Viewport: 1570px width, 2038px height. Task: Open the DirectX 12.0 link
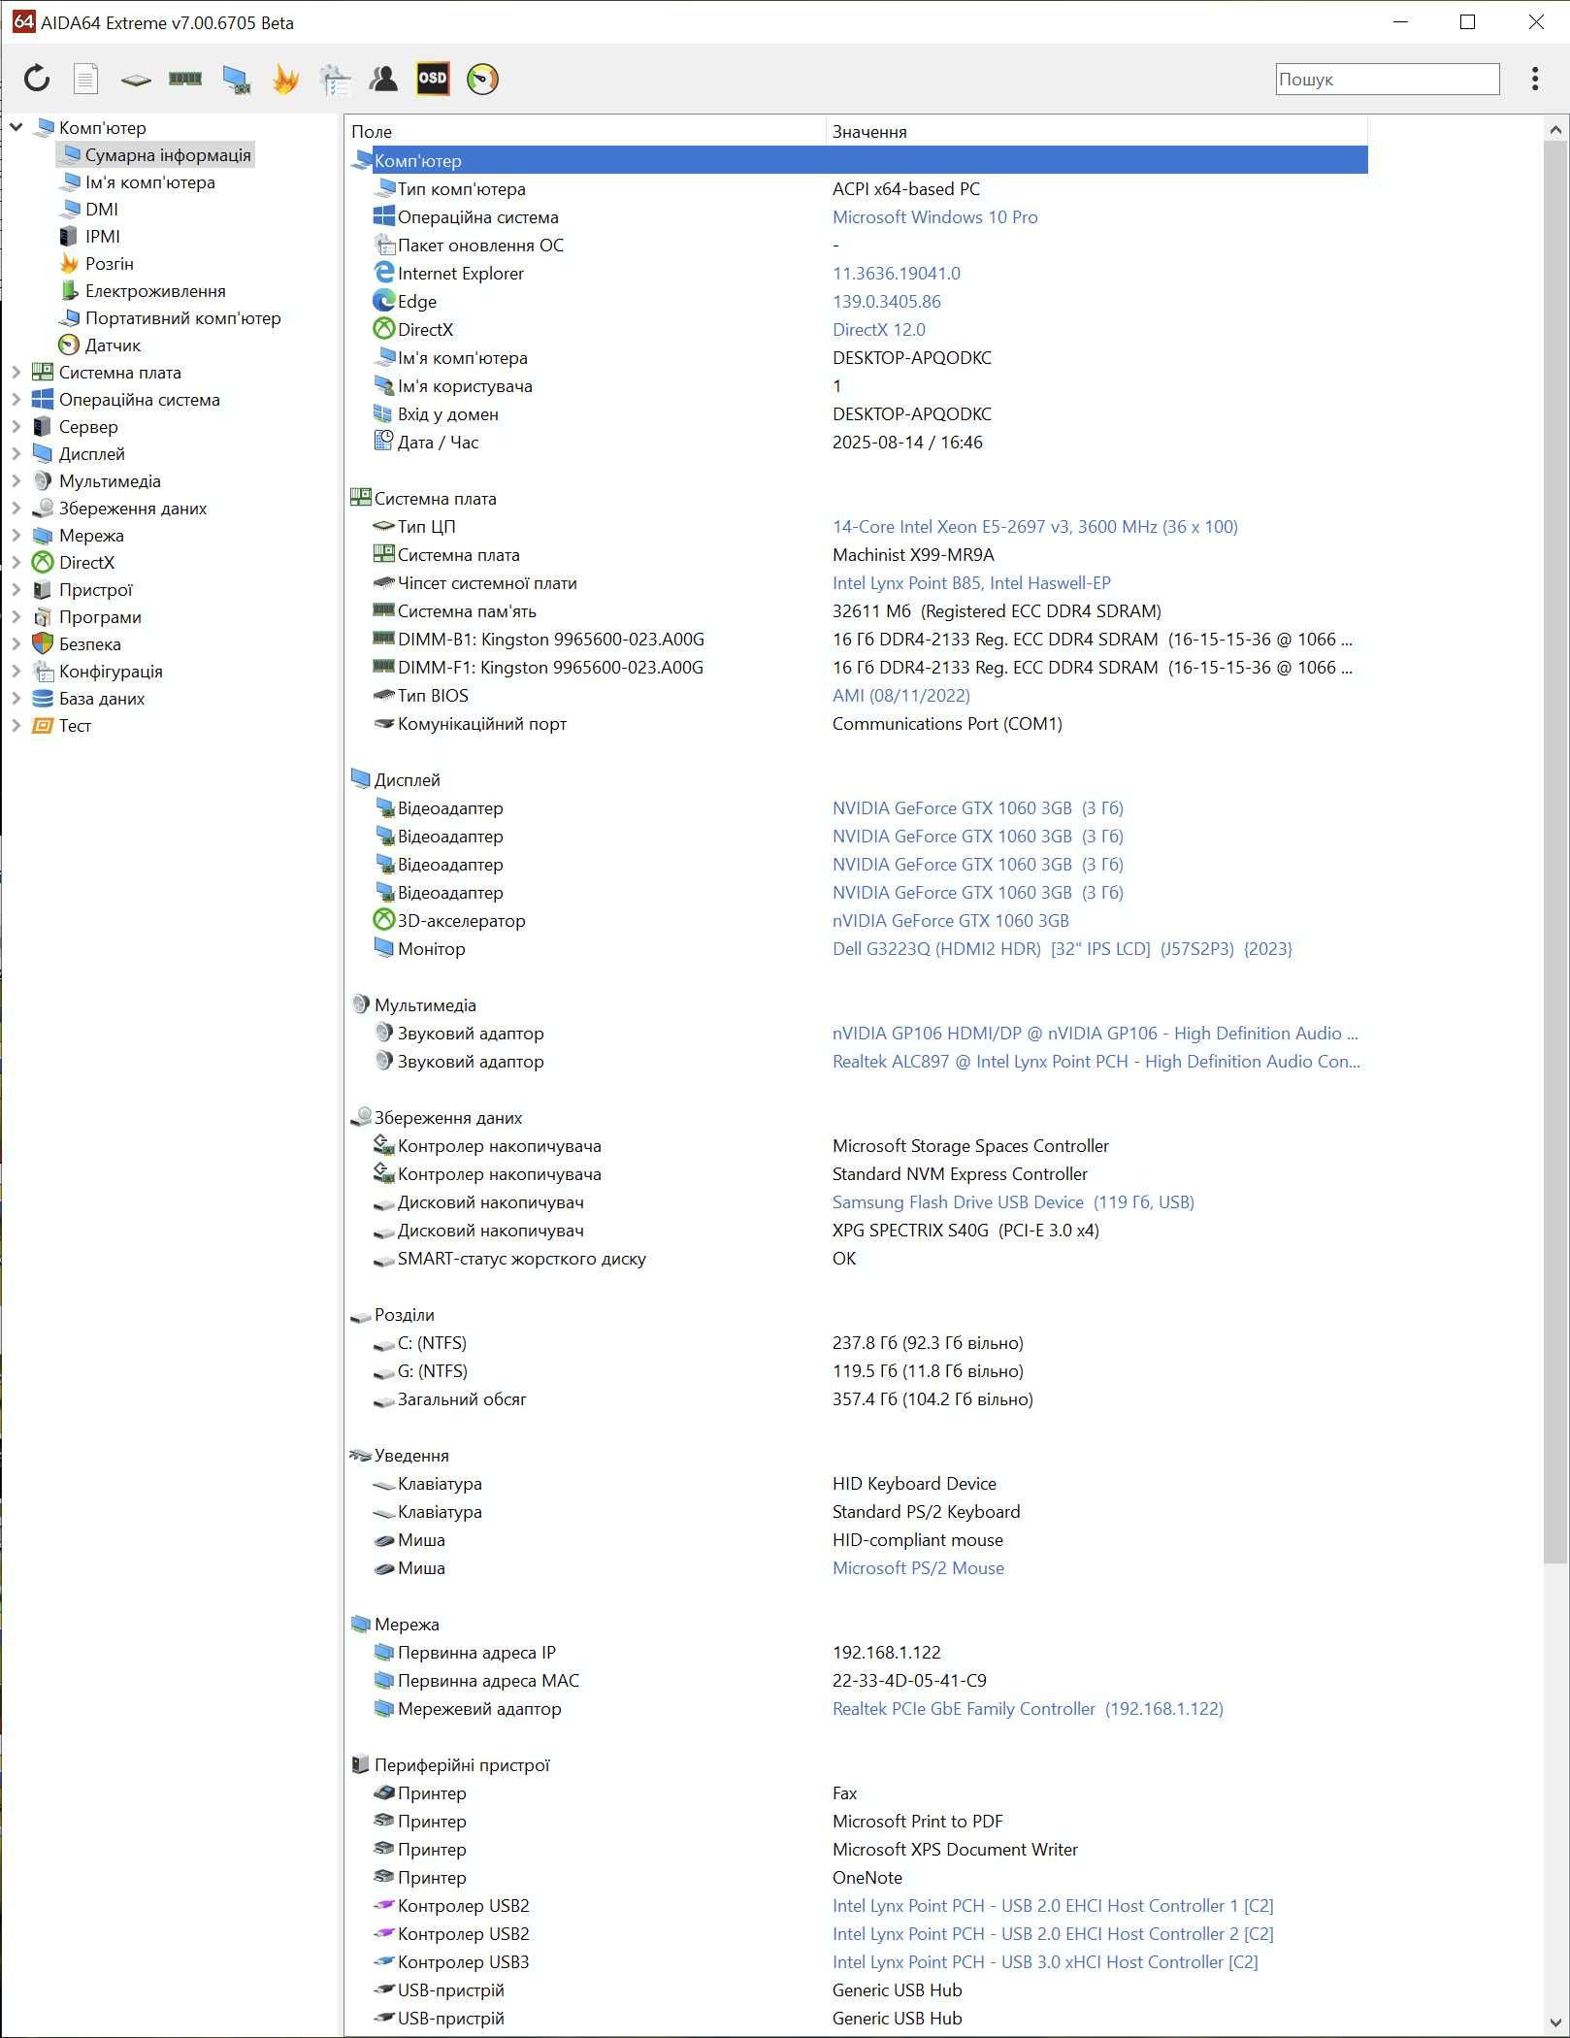pyautogui.click(x=879, y=330)
